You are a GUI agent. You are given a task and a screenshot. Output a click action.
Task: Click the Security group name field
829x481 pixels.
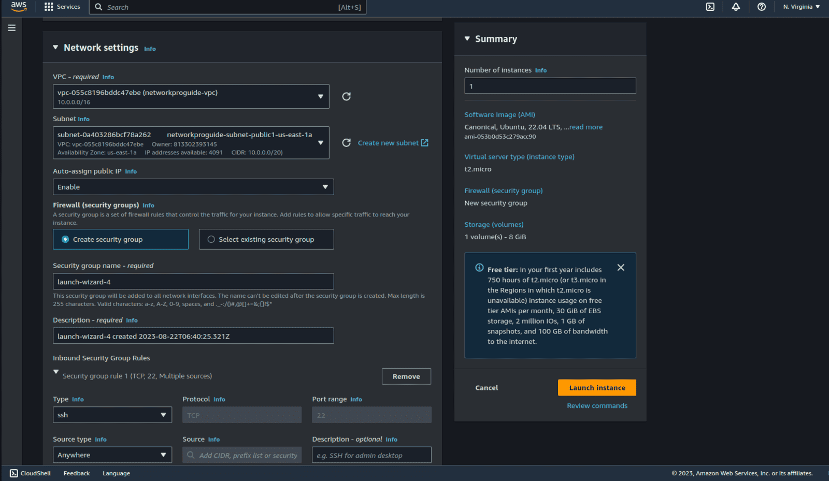coord(193,282)
